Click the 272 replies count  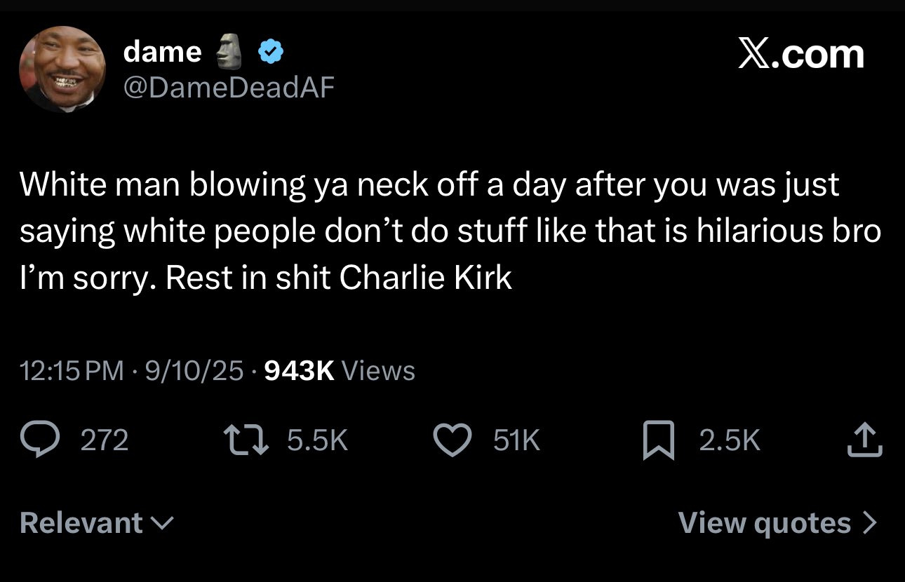pyautogui.click(x=105, y=440)
